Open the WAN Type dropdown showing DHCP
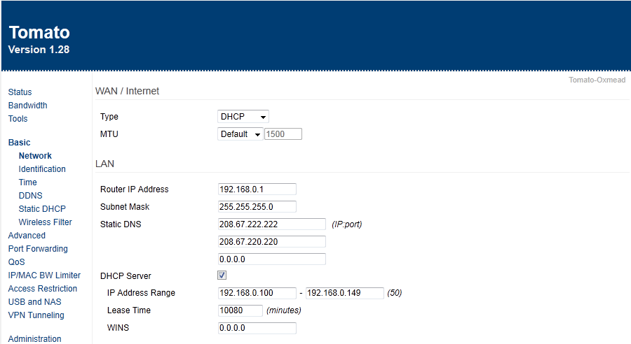The height and width of the screenshot is (344, 631). (243, 116)
